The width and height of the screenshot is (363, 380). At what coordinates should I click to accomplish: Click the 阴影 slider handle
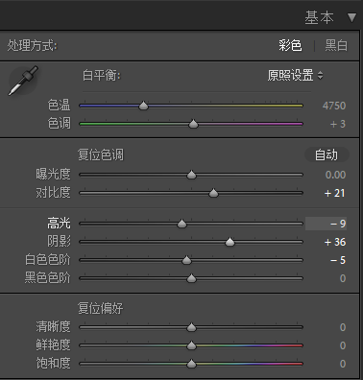(x=230, y=242)
